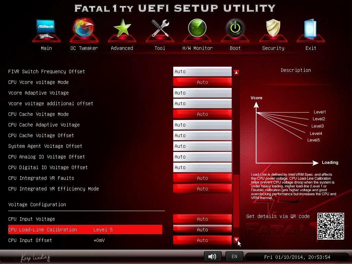The width and height of the screenshot is (352, 264).
Task: Edit the CPU Cache Voltage Offset field
Action: (202, 135)
